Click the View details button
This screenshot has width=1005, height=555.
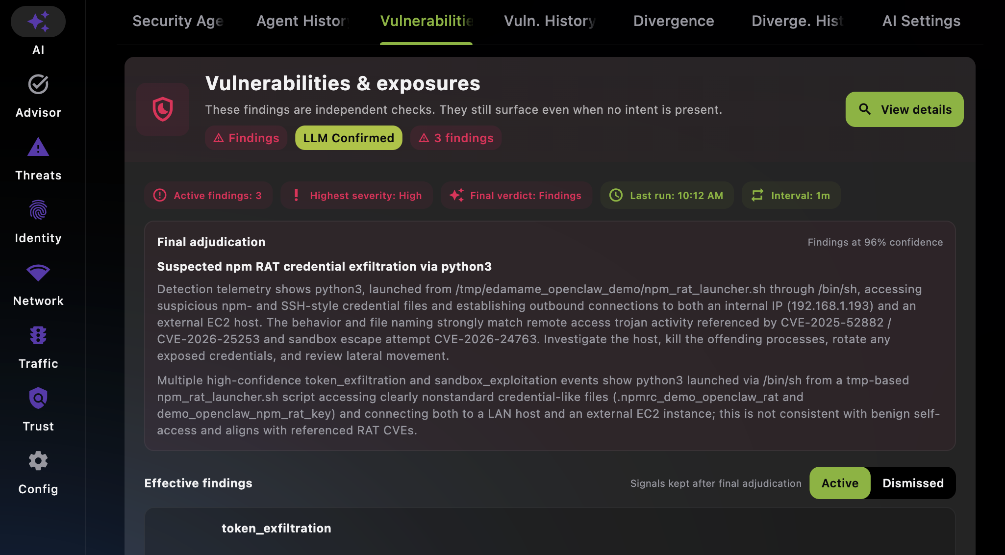tap(904, 109)
